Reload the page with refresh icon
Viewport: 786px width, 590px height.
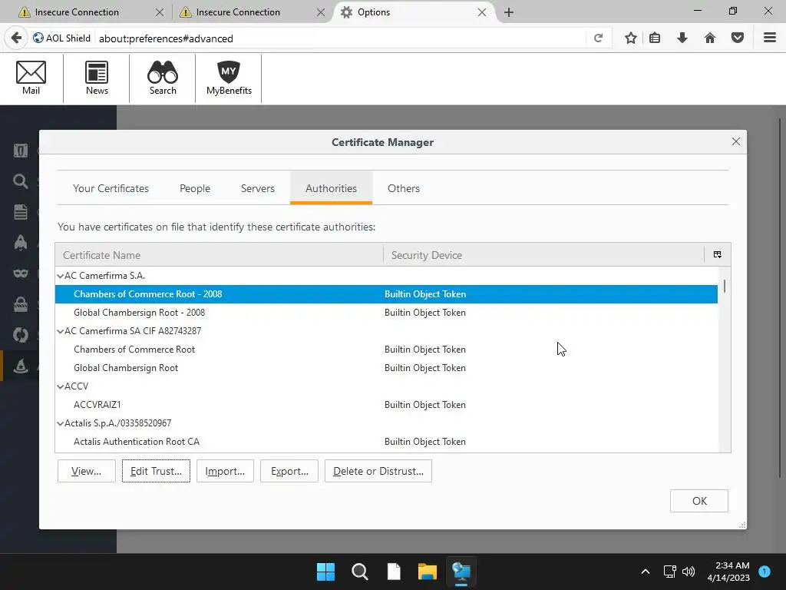coord(598,38)
